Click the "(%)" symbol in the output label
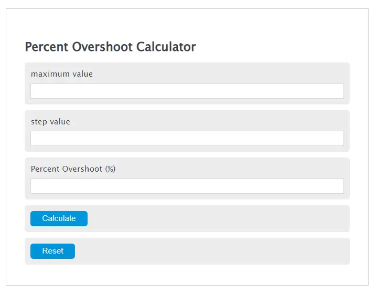 pyautogui.click(x=110, y=169)
